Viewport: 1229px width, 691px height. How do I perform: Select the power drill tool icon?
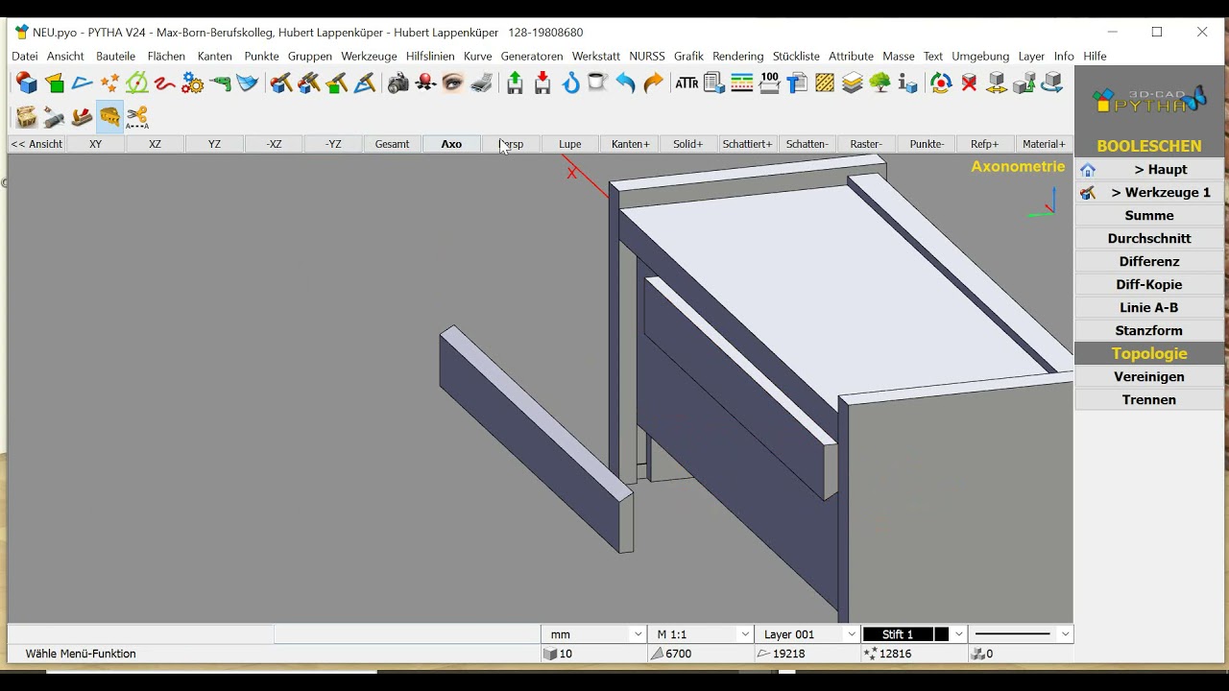(x=221, y=83)
